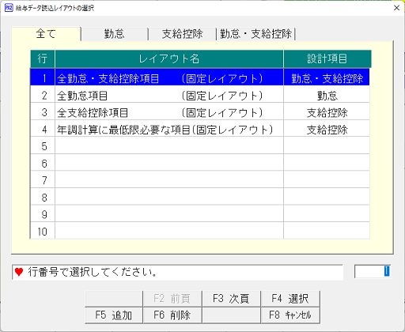Screen dimensions: 405x332
Task: Select the 勤怠・支給控除 tab
Action: coord(255,34)
